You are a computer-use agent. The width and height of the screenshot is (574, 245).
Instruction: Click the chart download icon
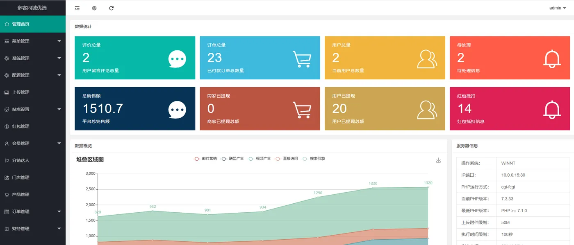click(x=438, y=160)
